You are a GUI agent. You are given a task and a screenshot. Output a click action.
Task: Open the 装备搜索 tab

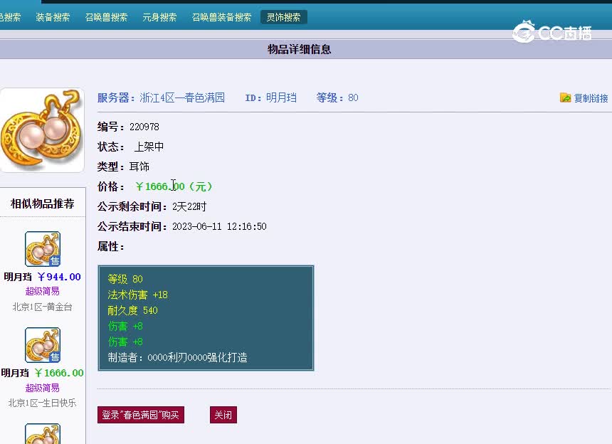(53, 17)
